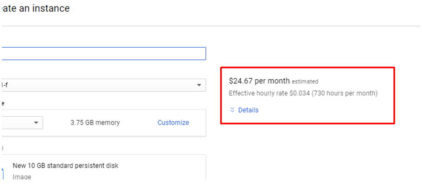Click the 730 hours per month text
Viewport: 422px width, 190px height.
click(x=344, y=93)
